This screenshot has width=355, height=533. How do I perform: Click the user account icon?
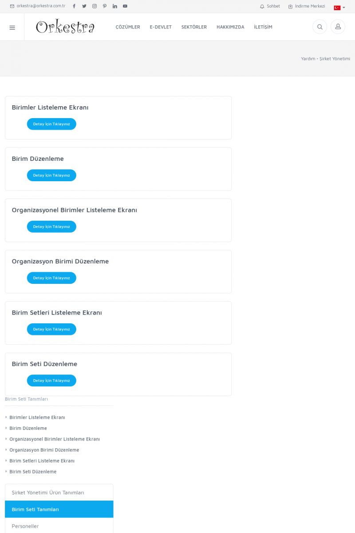click(338, 27)
